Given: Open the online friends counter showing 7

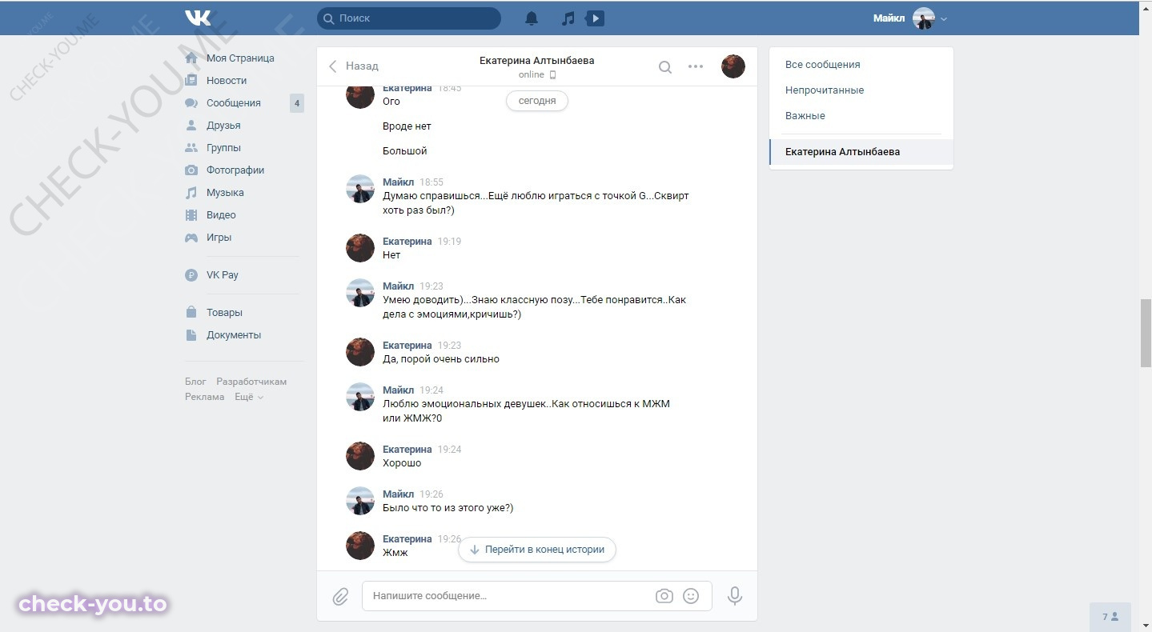Looking at the screenshot, I should pyautogui.click(x=1110, y=617).
